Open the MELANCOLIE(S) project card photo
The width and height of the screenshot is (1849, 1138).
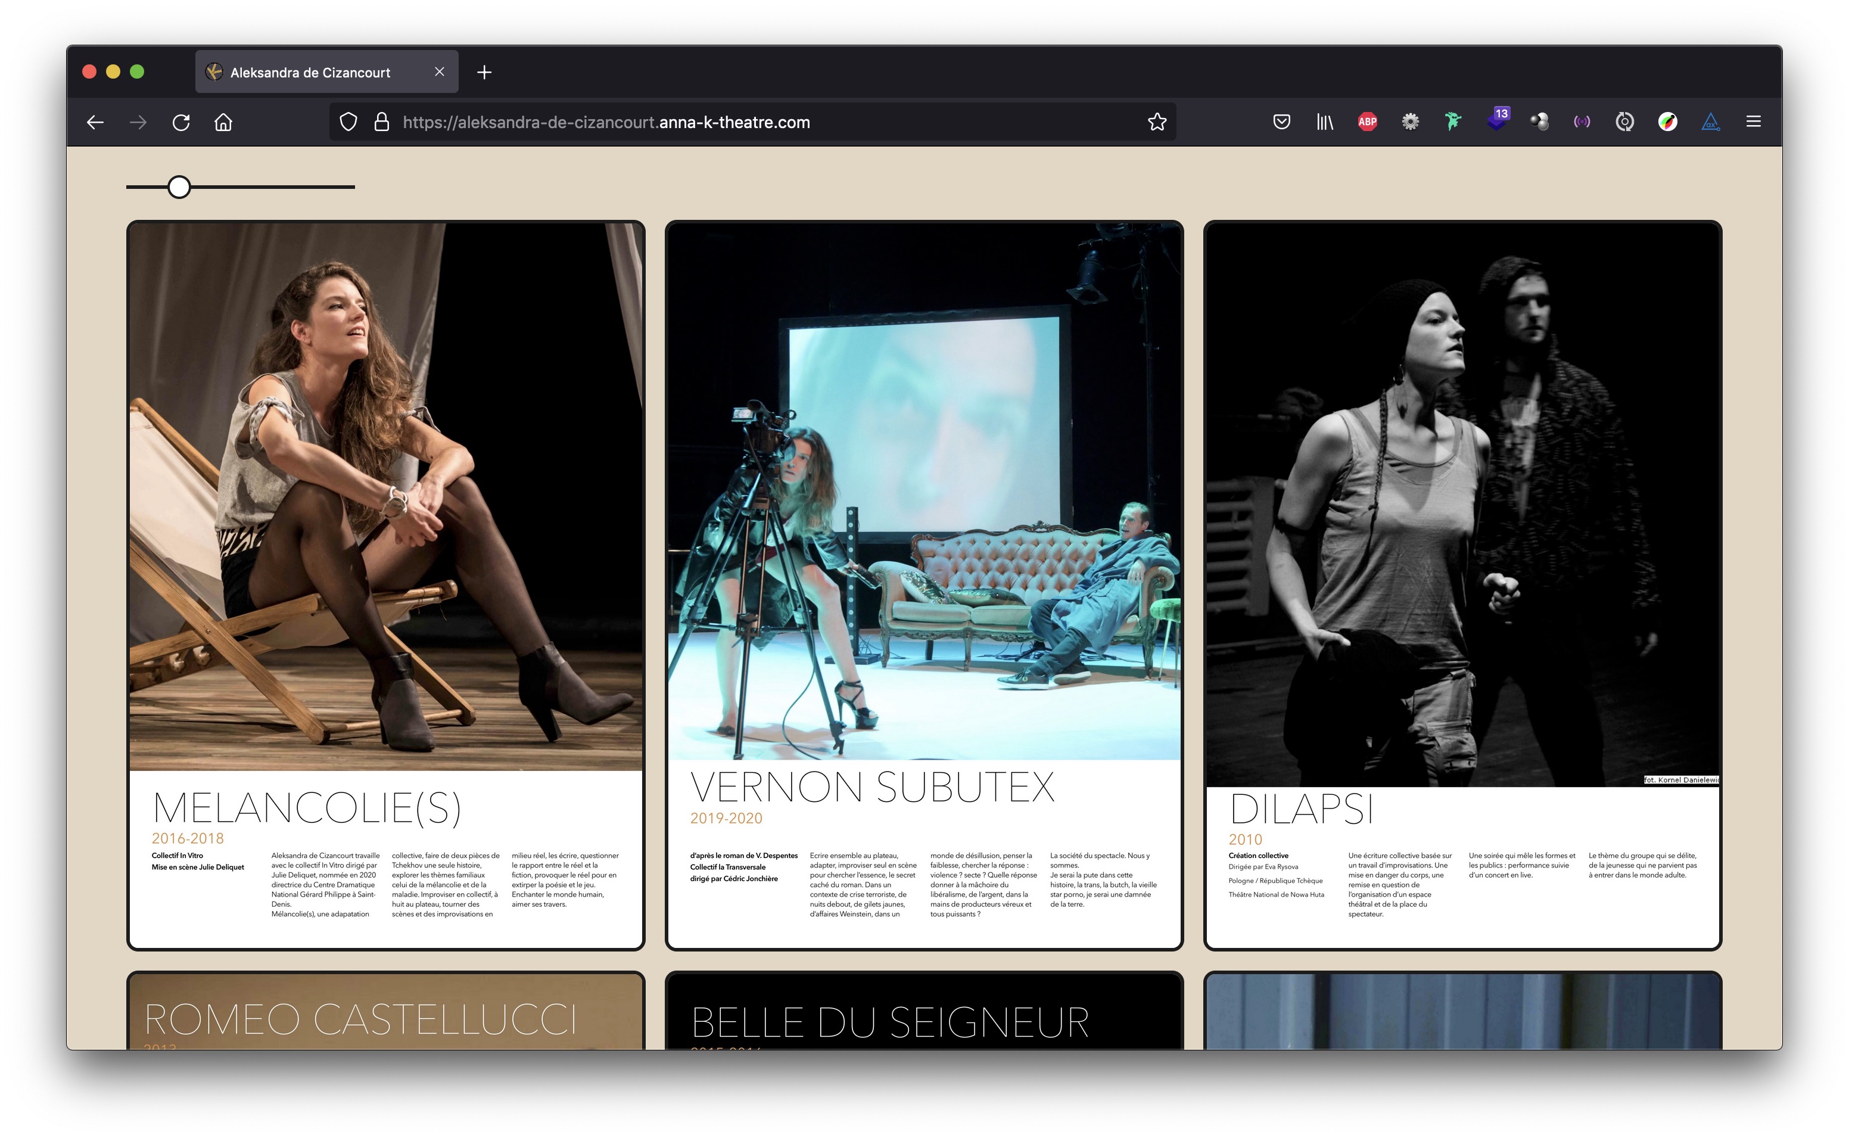click(x=385, y=497)
